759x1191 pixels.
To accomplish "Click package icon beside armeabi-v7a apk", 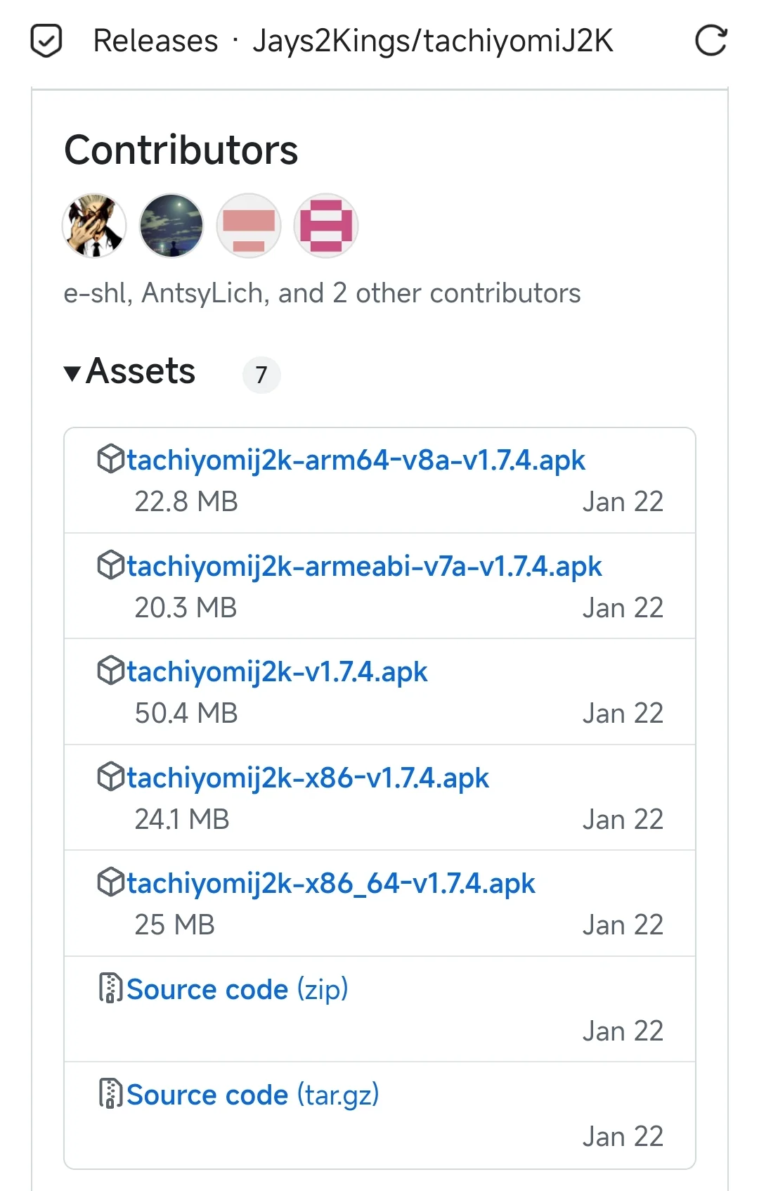I will 110,565.
